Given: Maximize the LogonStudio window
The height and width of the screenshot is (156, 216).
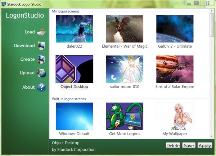Looking at the screenshot, I should point(197,3).
